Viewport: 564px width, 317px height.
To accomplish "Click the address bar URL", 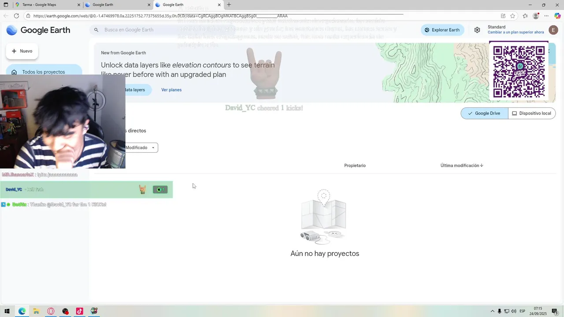I will [160, 16].
